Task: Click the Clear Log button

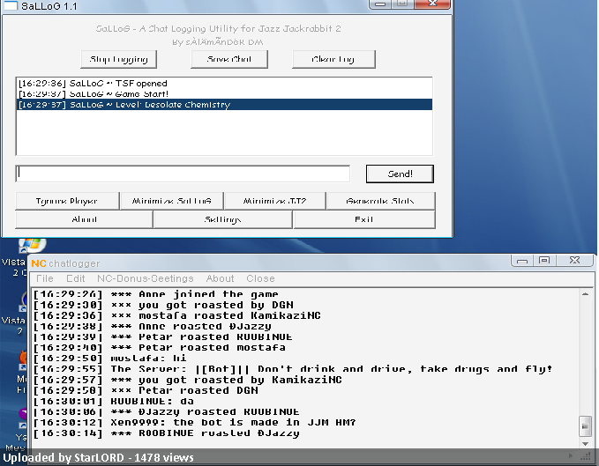Action: [333, 59]
